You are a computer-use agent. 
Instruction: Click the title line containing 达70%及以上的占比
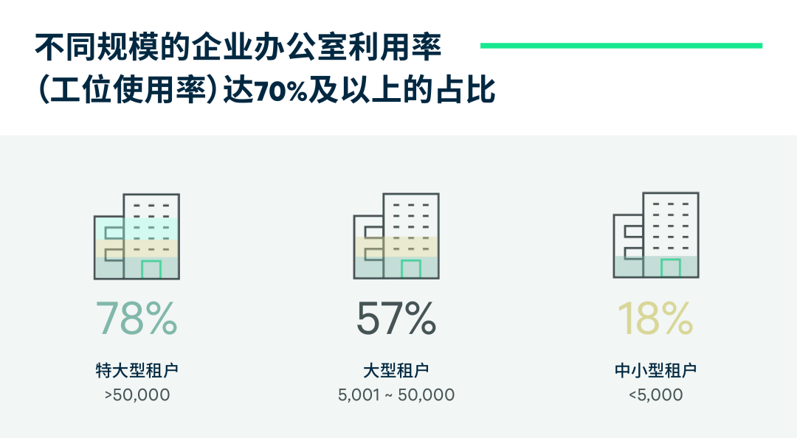(266, 93)
